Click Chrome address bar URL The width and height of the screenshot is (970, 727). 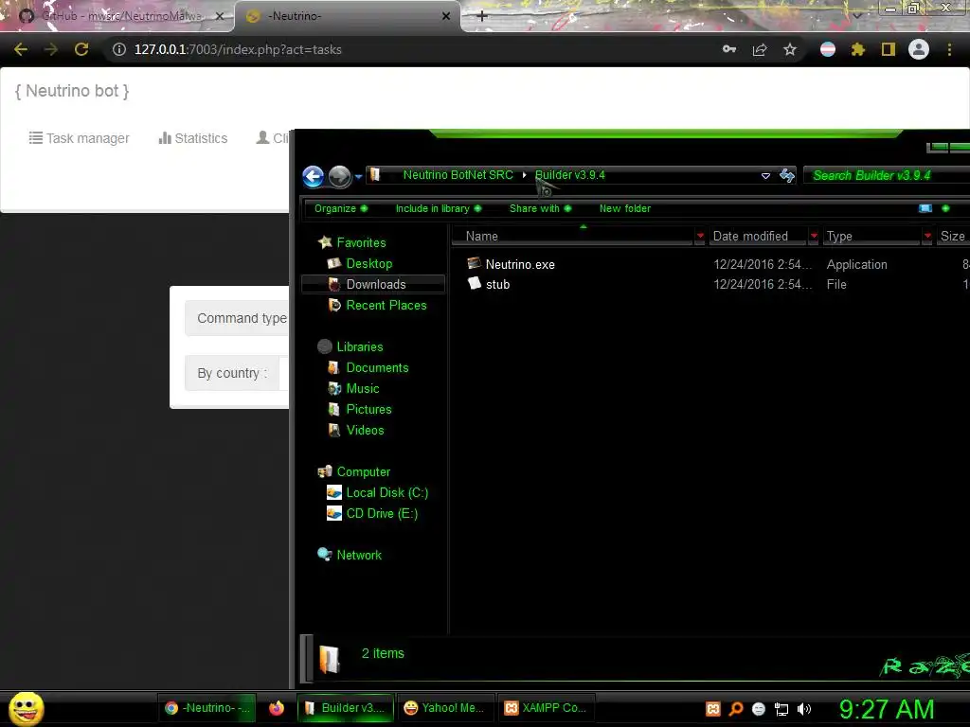[238, 49]
